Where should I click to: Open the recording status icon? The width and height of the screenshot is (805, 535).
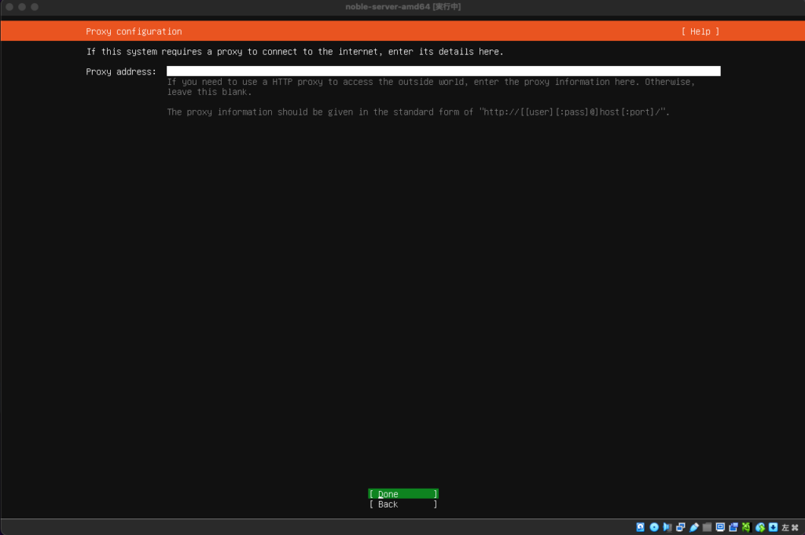tap(733, 527)
